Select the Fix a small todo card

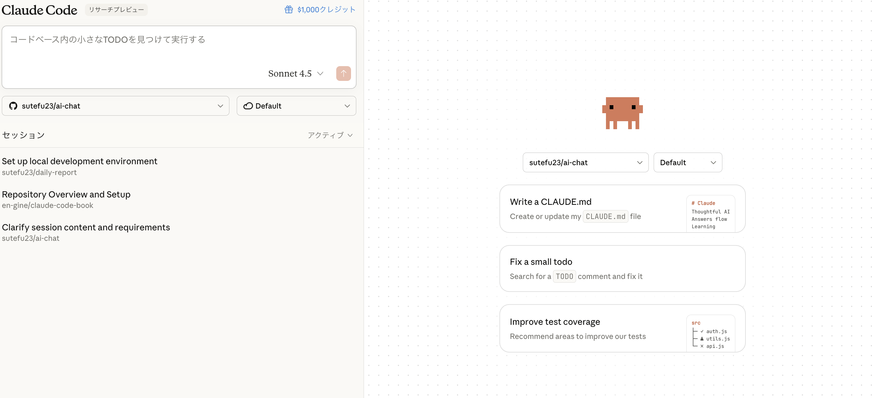(622, 269)
